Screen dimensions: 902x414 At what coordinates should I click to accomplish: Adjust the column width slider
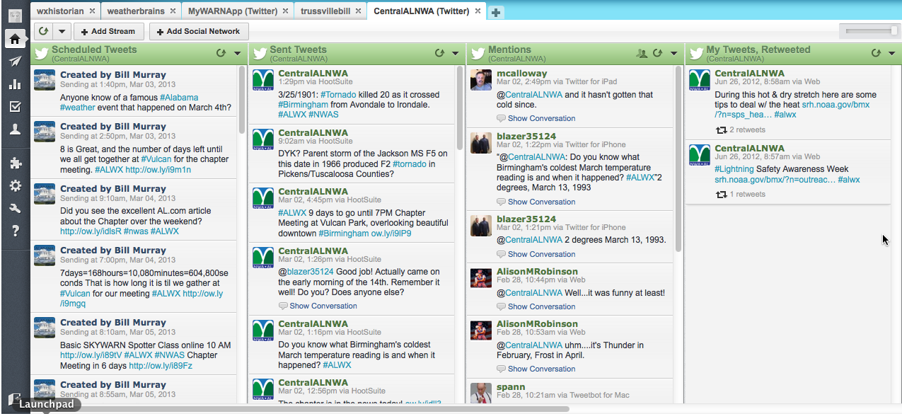tap(894, 30)
